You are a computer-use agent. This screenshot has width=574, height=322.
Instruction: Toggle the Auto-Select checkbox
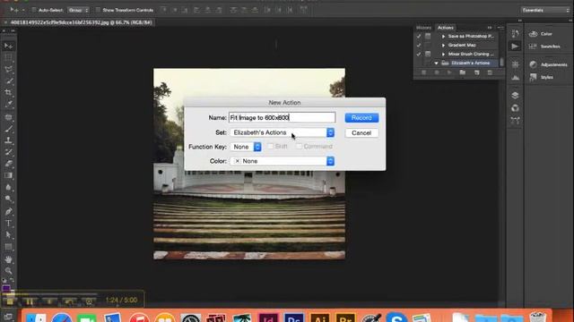[34, 10]
